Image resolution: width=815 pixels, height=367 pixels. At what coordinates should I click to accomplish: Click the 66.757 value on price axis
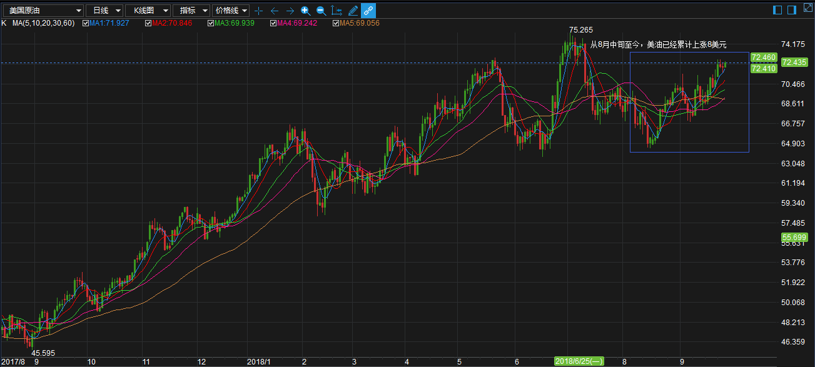[794, 124]
